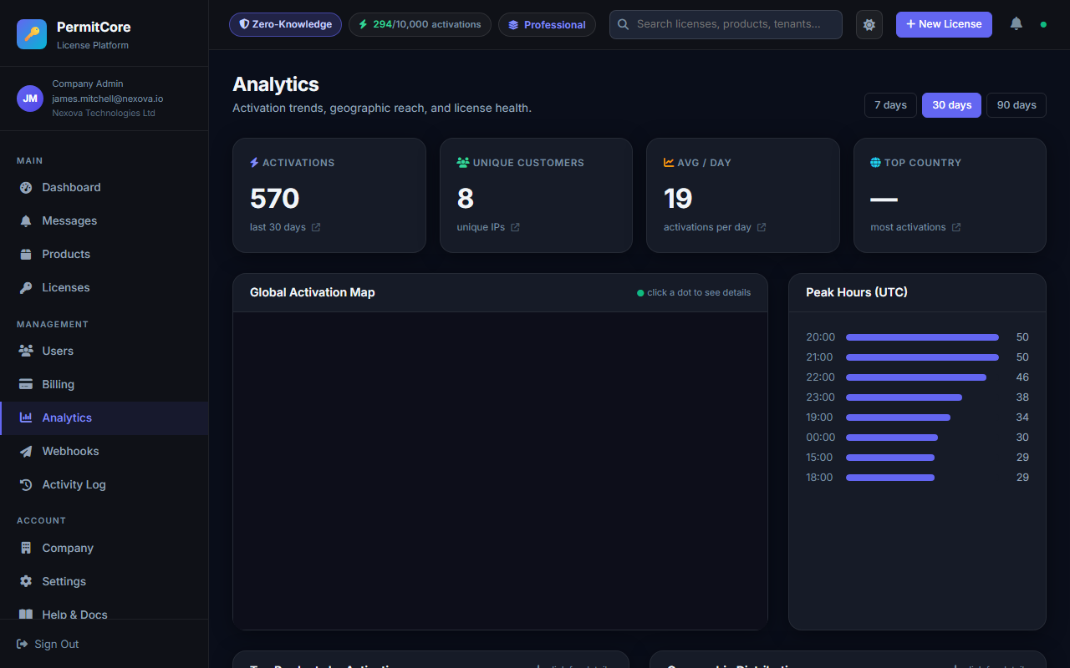Open details link beside 'last 30 days'
The image size is (1070, 668).
coord(316,227)
